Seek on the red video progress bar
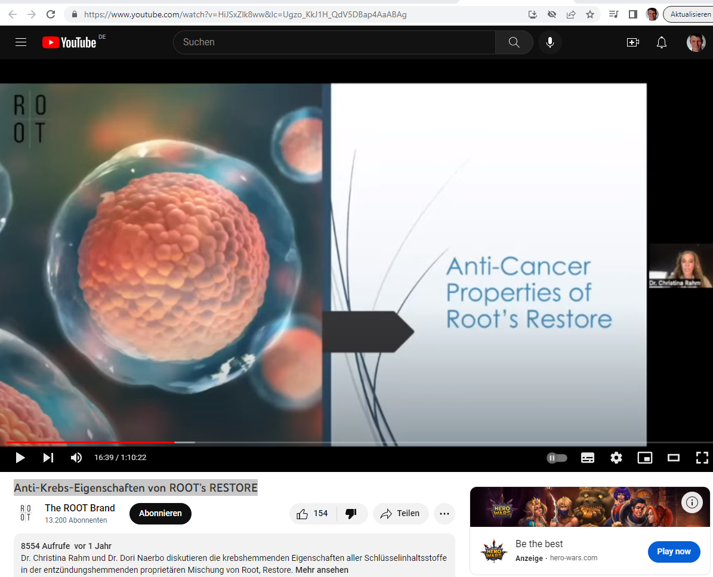 pos(91,442)
